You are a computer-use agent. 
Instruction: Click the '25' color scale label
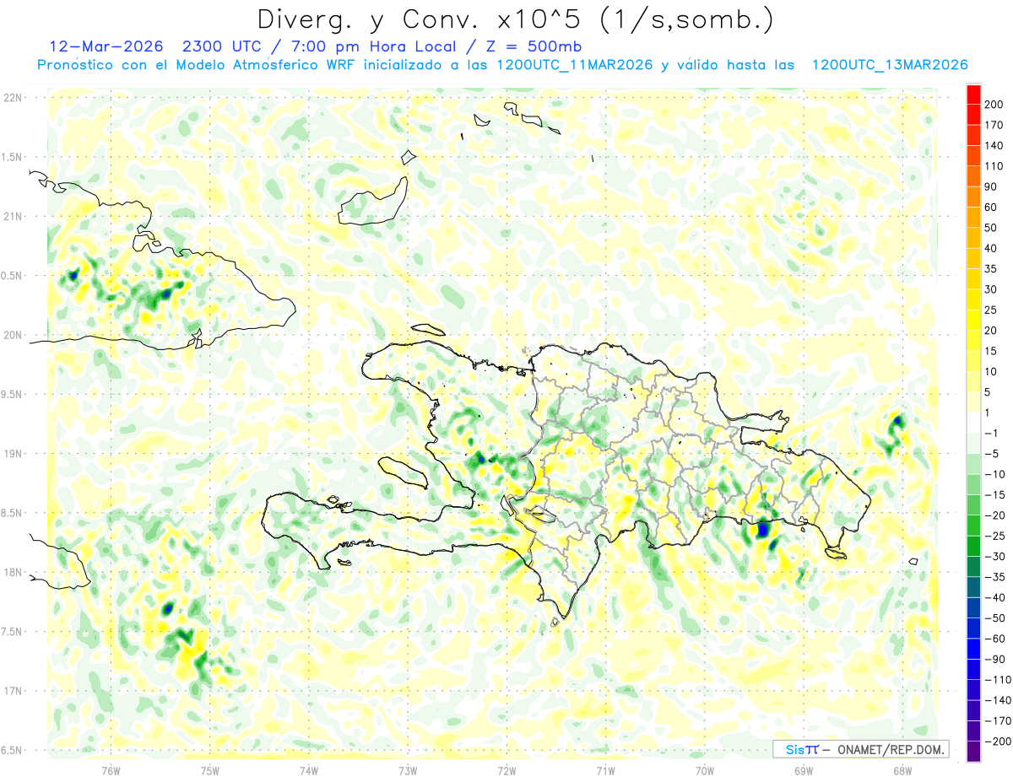click(x=992, y=310)
